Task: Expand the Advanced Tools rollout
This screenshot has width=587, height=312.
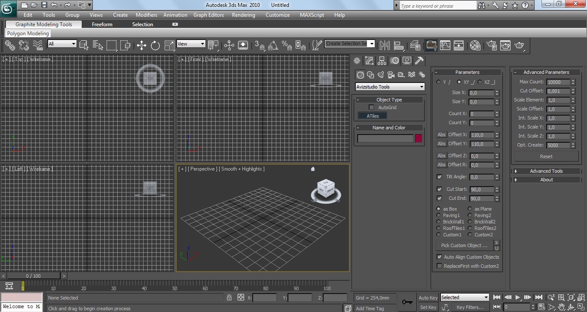Action: pyautogui.click(x=546, y=171)
